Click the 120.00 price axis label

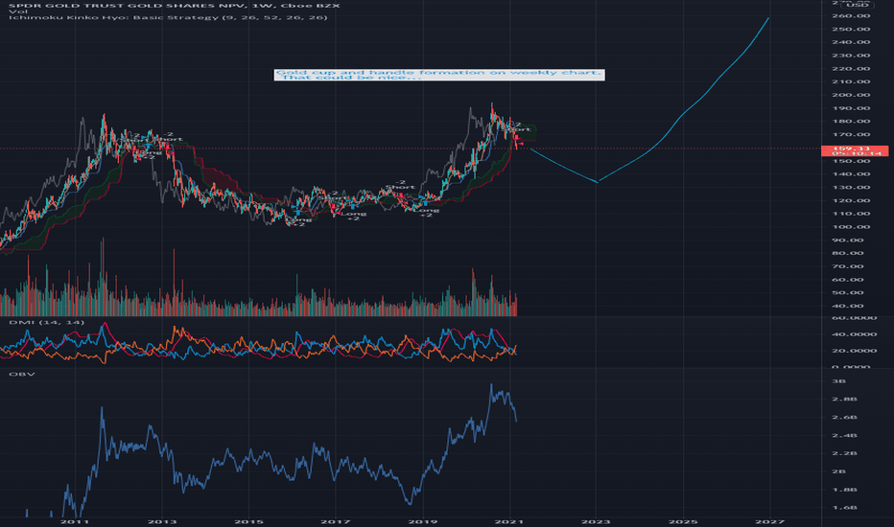click(851, 200)
